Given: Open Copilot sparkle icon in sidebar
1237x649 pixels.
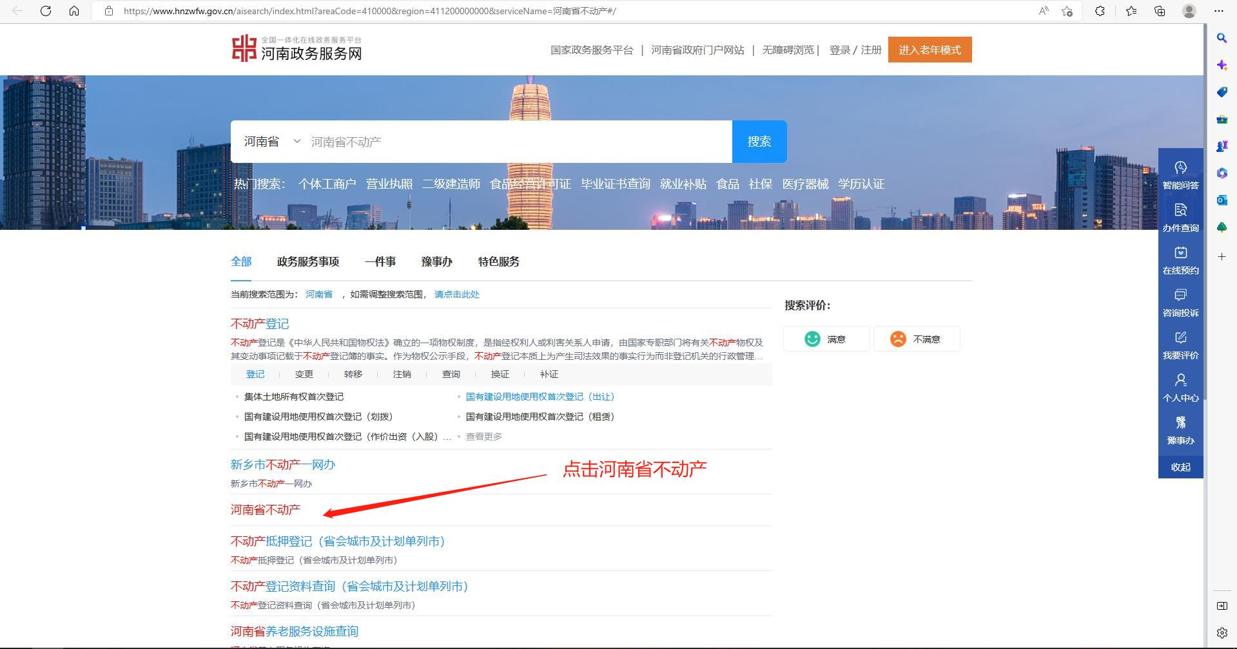Looking at the screenshot, I should coord(1222,65).
